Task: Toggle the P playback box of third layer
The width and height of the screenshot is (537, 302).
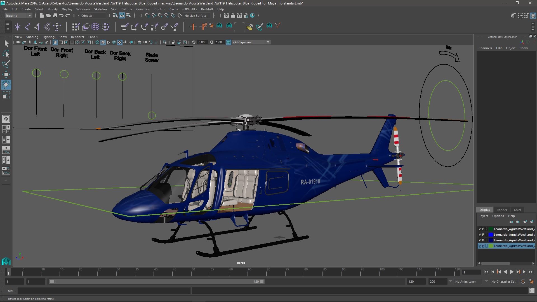Action: (483, 240)
